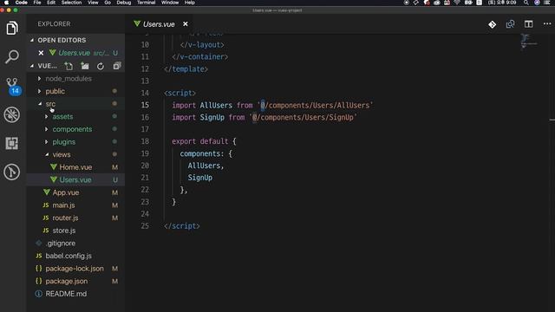555x312 pixels.
Task: Click the import SignUp code line
Action: point(264,118)
